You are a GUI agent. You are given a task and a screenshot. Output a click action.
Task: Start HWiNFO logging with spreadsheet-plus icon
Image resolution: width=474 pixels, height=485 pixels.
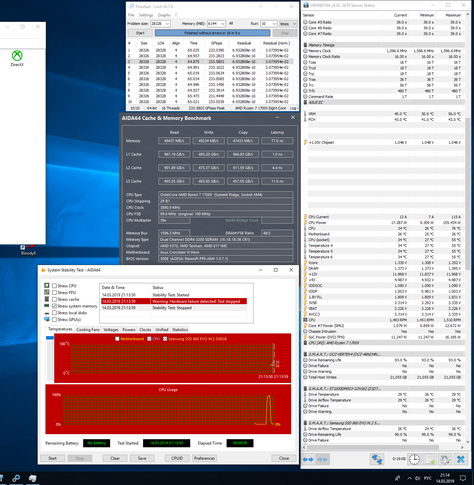[x=430, y=459]
